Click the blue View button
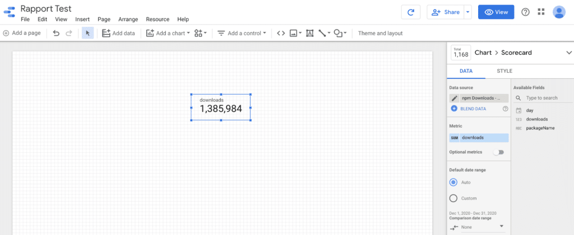The height and width of the screenshot is (235, 574). pyautogui.click(x=496, y=12)
